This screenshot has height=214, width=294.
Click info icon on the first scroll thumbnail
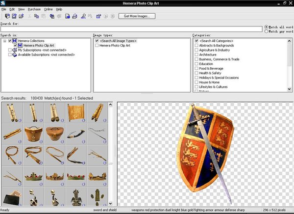coord(20,120)
